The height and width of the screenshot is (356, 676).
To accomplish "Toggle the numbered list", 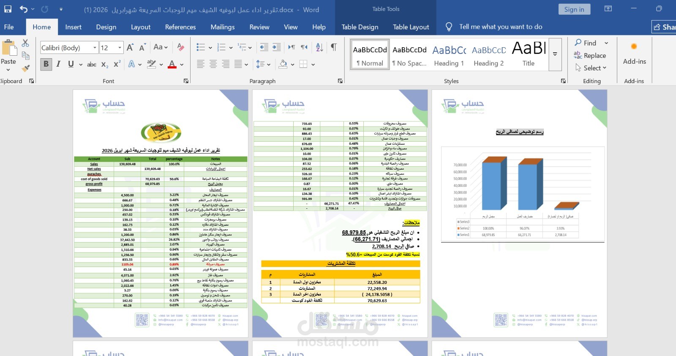I will click(221, 47).
